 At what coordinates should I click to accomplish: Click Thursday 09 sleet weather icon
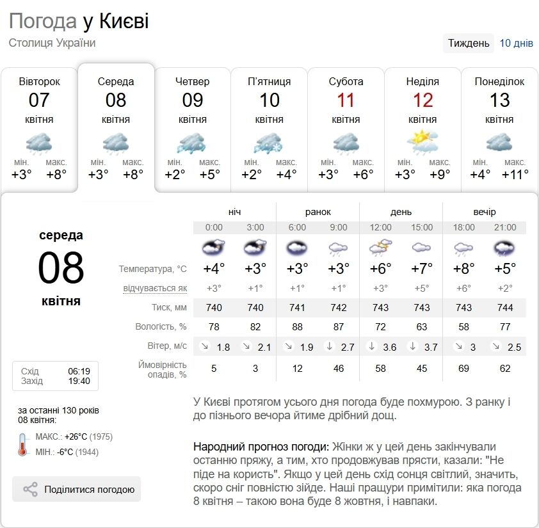(x=193, y=143)
